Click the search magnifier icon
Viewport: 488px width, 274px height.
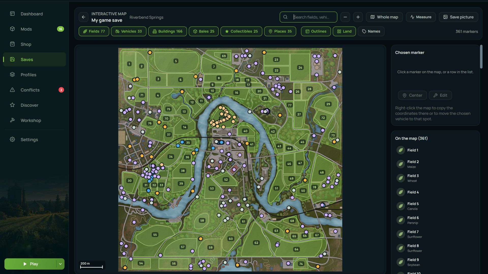coord(285,17)
